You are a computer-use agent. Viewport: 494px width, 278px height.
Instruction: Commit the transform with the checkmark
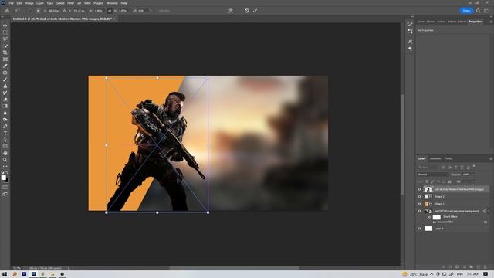pyautogui.click(x=255, y=11)
